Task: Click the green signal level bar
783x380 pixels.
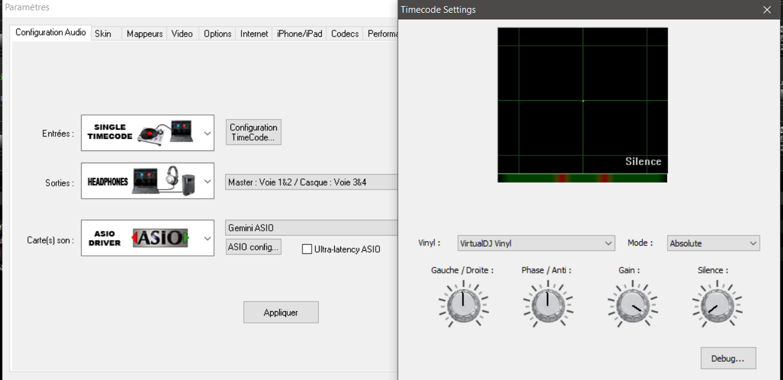Action: [x=582, y=178]
